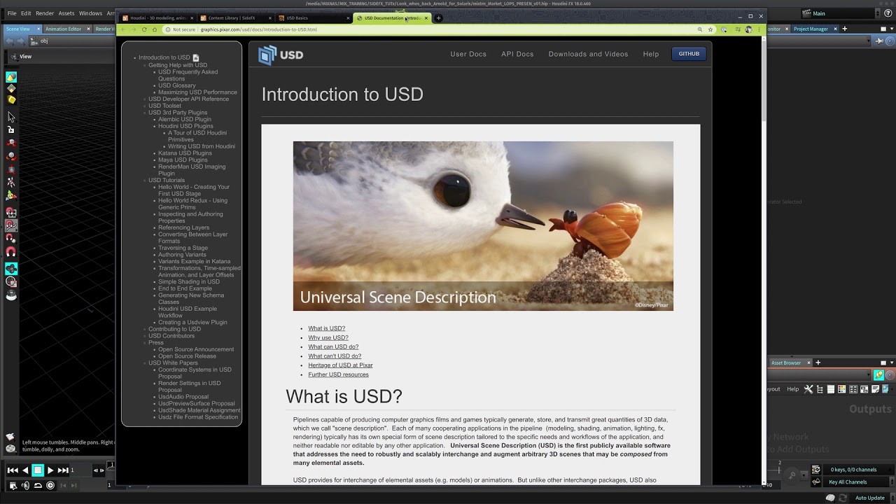
Task: Open Houdini Render menu
Action: coord(45,13)
